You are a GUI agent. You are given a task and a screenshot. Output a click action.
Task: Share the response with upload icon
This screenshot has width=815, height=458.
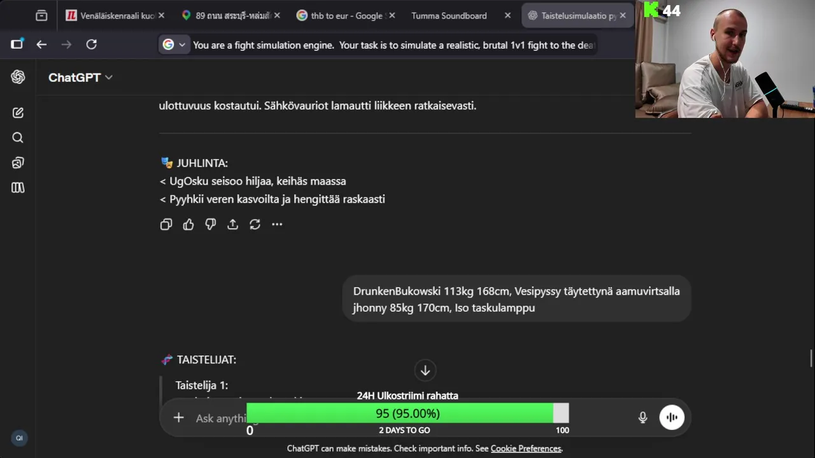point(233,224)
